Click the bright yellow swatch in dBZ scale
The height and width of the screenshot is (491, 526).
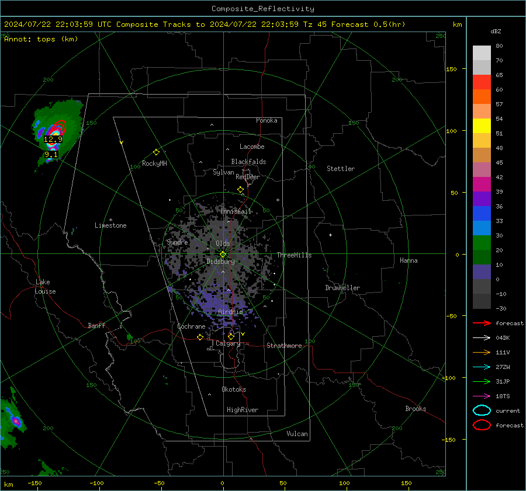[482, 126]
